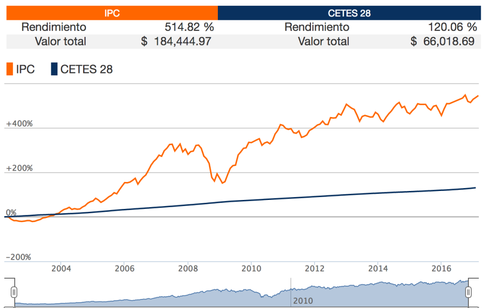
Task: Click the IPC total value $ 184,444.97
Action: click(x=176, y=42)
